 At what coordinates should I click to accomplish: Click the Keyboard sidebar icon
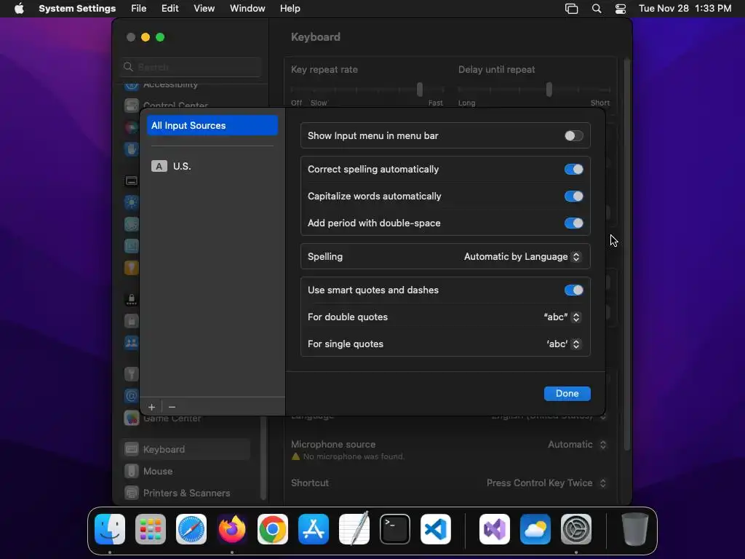click(x=132, y=449)
